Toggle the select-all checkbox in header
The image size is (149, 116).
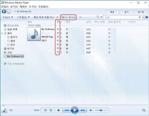(x=58, y=22)
